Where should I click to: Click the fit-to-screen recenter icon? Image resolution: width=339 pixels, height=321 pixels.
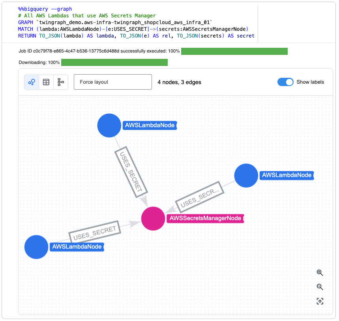(x=320, y=301)
